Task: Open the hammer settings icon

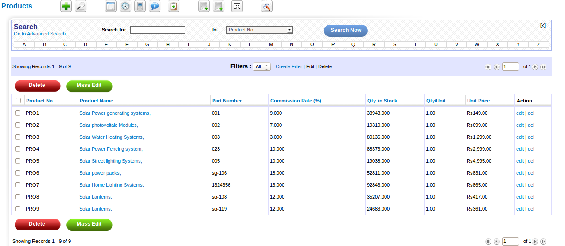Action: click(267, 6)
